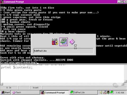127x95 pixels.
Task: Click the 'C:\xT\vtc\perl\testing>' prompt line
Action: (19, 62)
